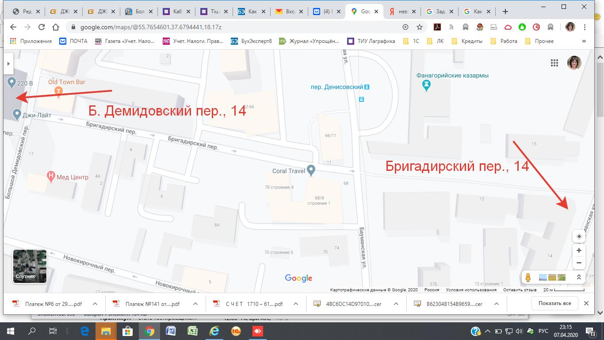Open the Работа bookmarks folder
The image size is (604, 340).
(504, 41)
